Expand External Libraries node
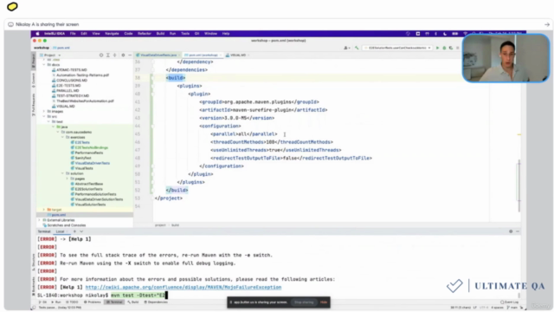This screenshot has height=312, width=554. (x=40, y=220)
